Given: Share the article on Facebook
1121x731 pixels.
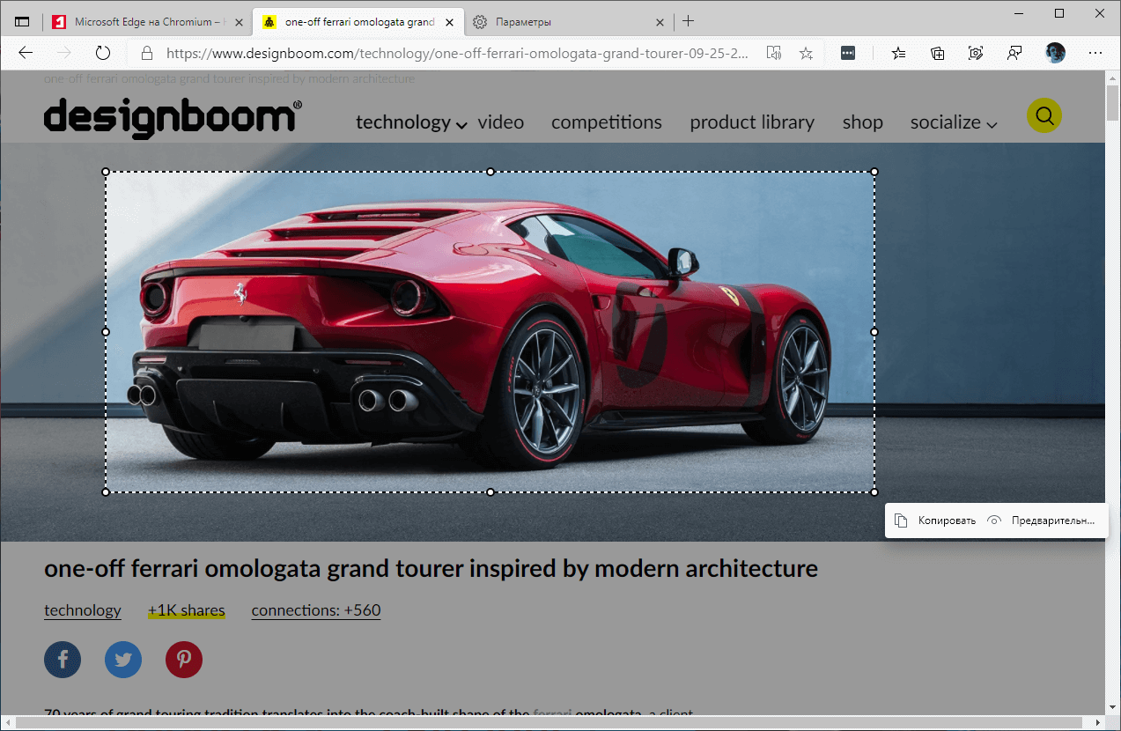Looking at the screenshot, I should point(63,659).
